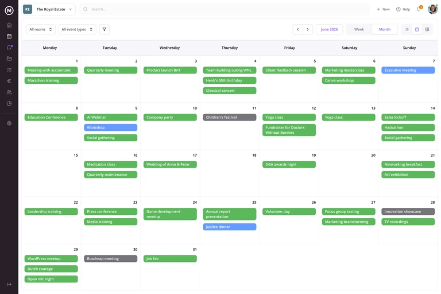Viewport: 441px width, 294px height.
Task: Switch to the Week tab
Action: point(359,29)
